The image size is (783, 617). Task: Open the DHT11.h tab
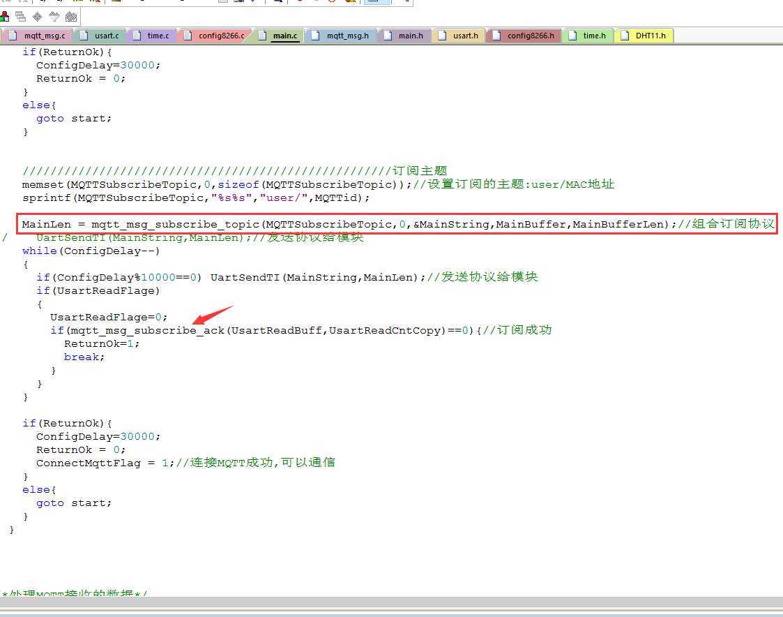[x=644, y=36]
